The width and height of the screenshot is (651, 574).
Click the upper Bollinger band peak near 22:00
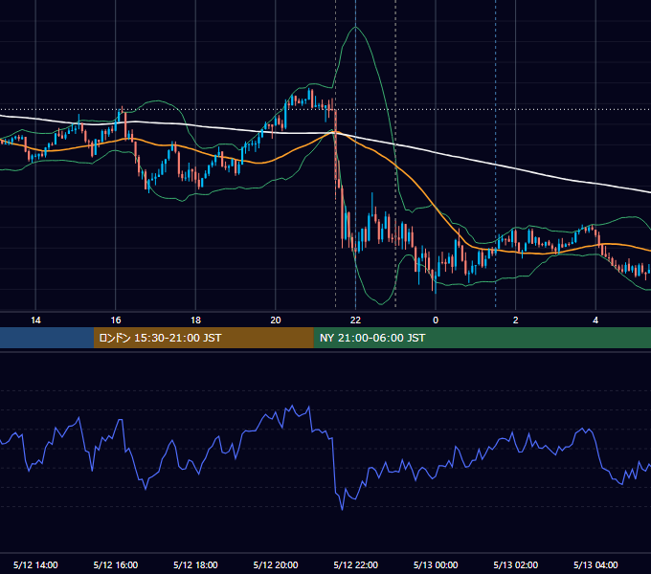(x=355, y=28)
